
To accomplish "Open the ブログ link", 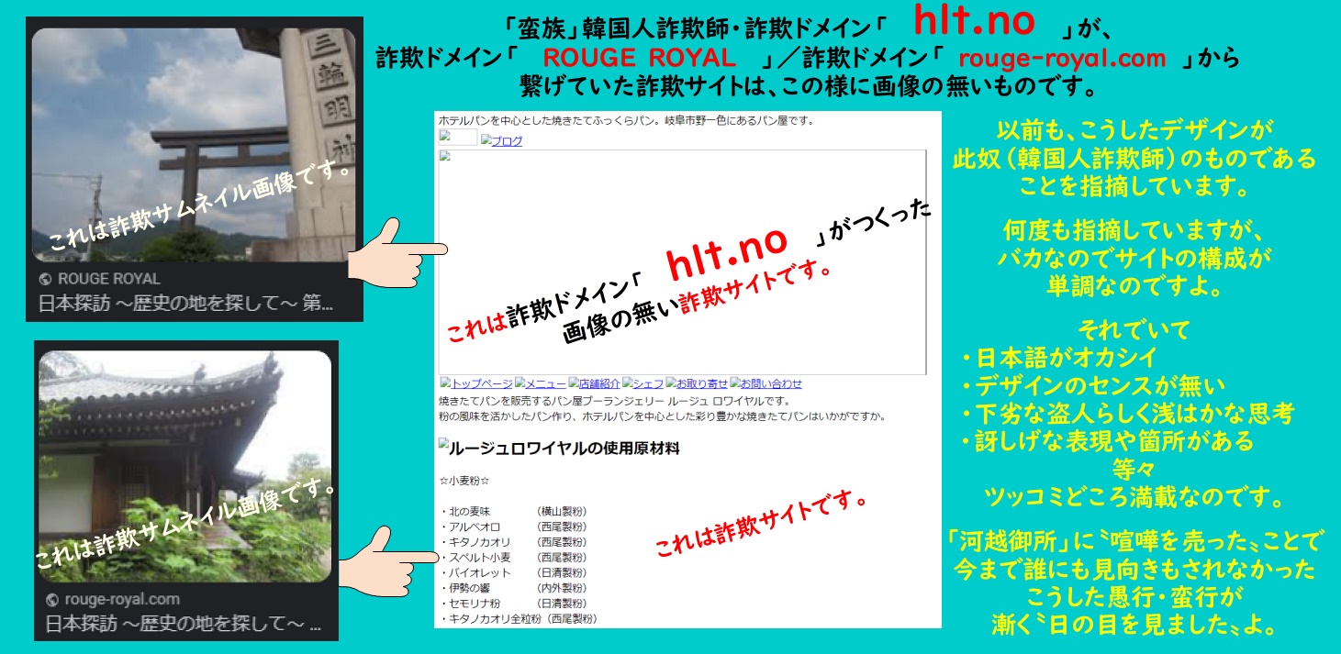I will point(508,141).
